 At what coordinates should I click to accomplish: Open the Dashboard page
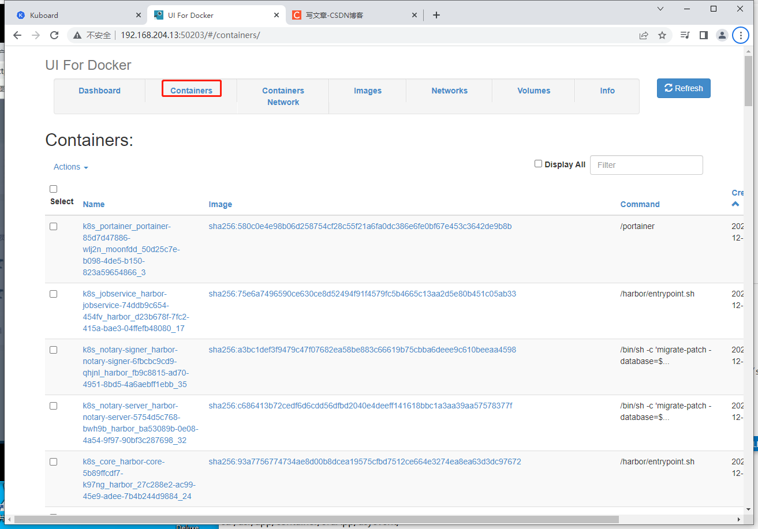[99, 91]
